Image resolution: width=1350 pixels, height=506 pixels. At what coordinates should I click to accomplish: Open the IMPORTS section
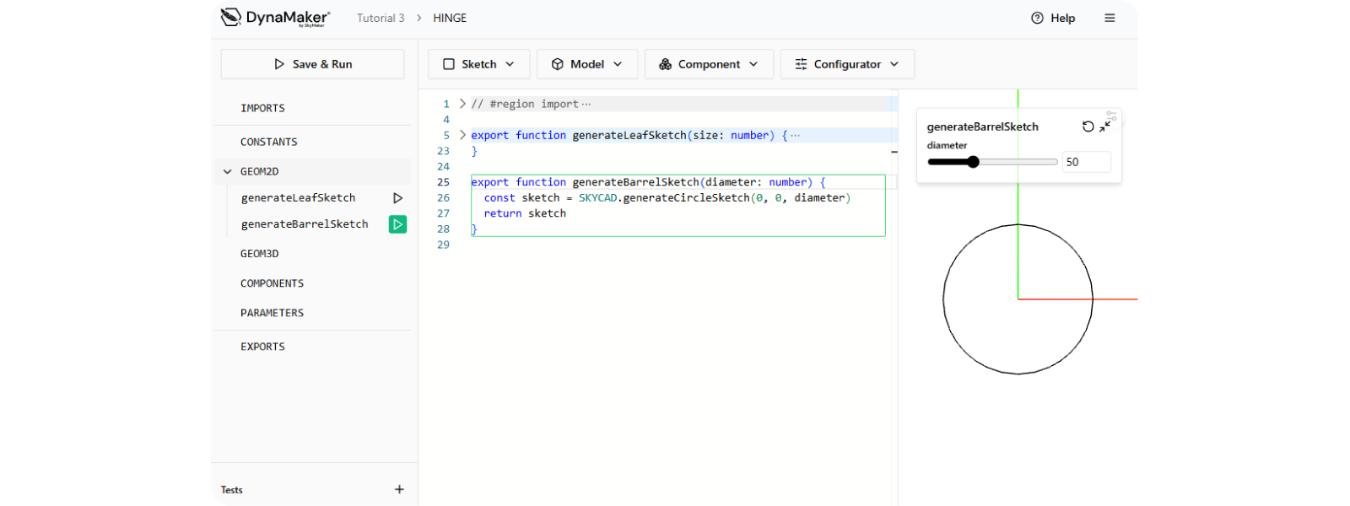262,108
